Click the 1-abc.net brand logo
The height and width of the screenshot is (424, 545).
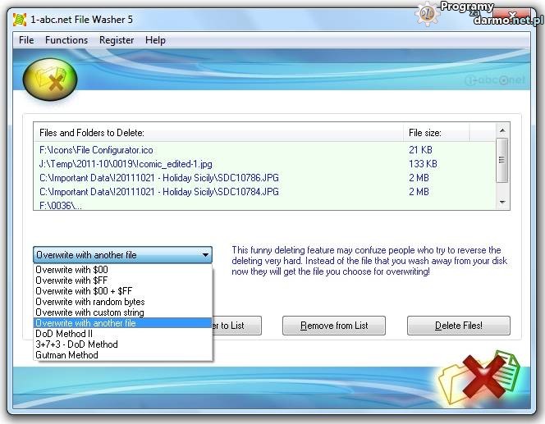(x=495, y=81)
